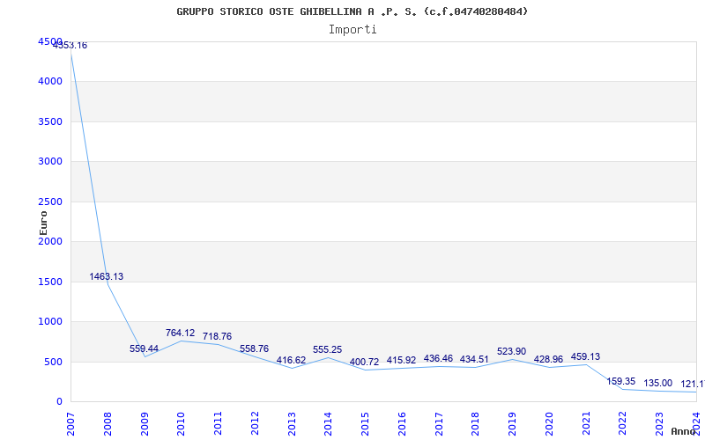Select the 1463.13 data label
Viewport: 705px width, 440px height.
[106, 276]
